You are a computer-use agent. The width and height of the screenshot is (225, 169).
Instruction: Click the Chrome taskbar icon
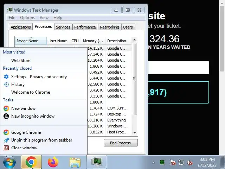pyautogui.click(x=31, y=162)
